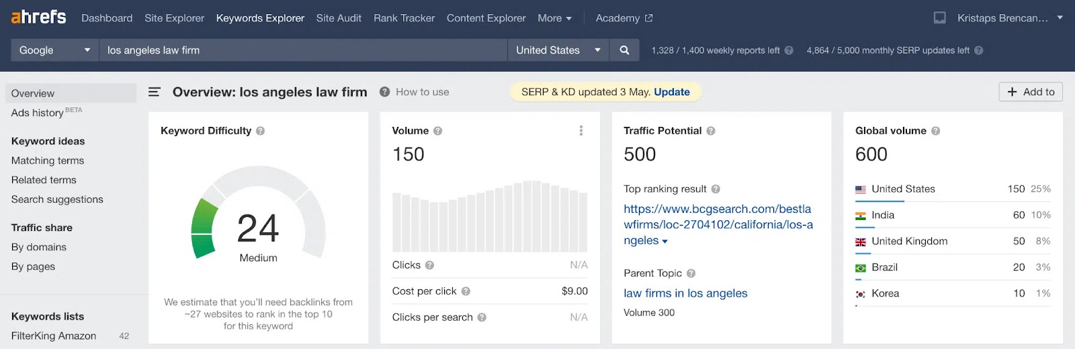Click the search magnifier button

click(x=624, y=50)
